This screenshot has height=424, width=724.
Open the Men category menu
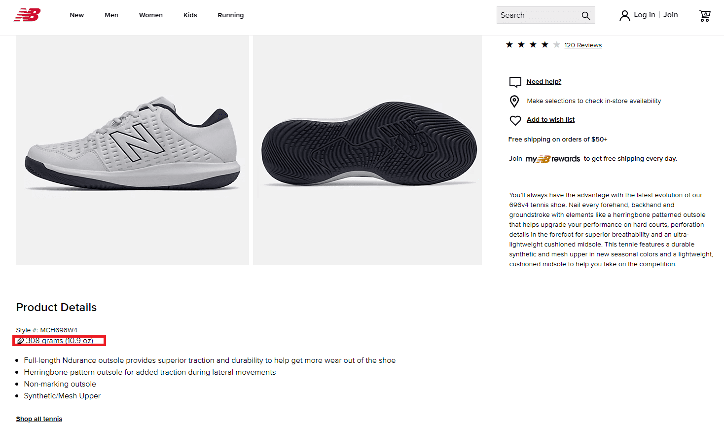tap(111, 15)
